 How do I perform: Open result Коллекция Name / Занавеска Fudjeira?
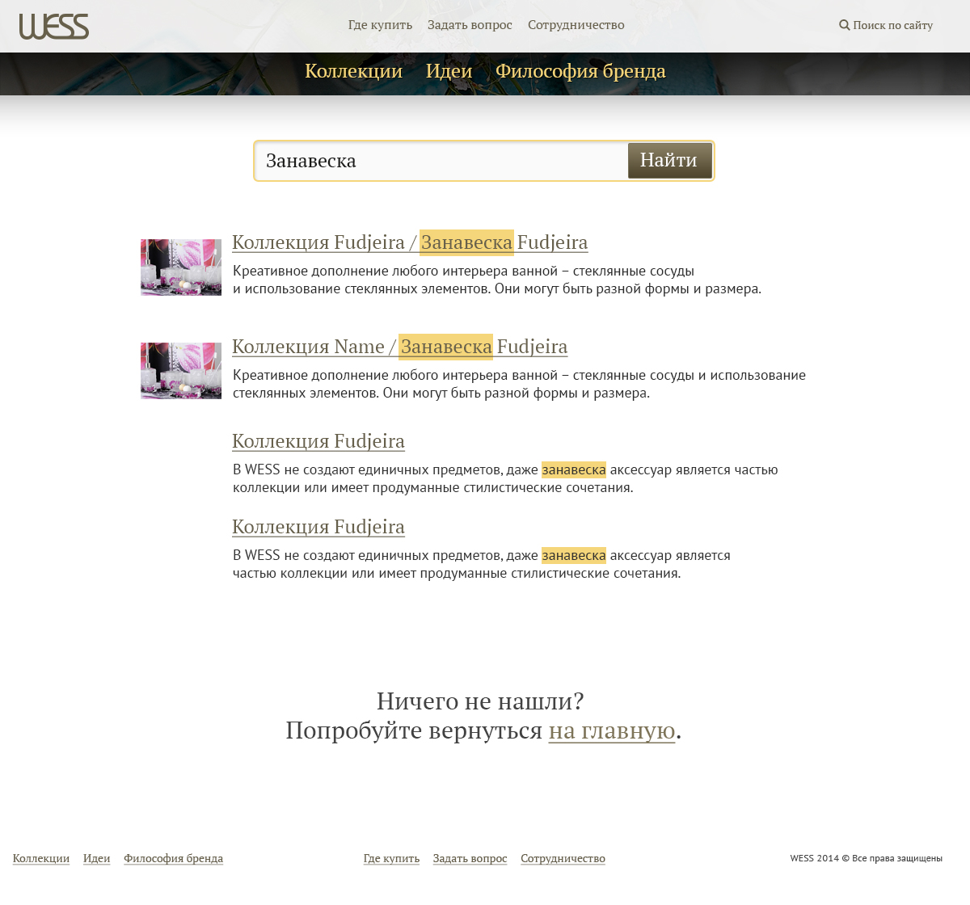pos(399,347)
